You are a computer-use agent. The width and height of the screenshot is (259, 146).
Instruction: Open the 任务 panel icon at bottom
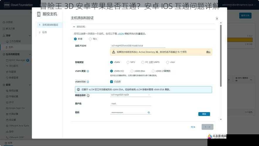tap(6, 143)
